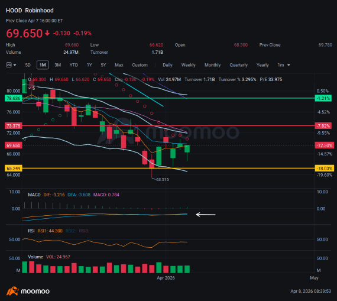The image size is (337, 301).
Task: Select Weekly candle interval
Action: 188,65
